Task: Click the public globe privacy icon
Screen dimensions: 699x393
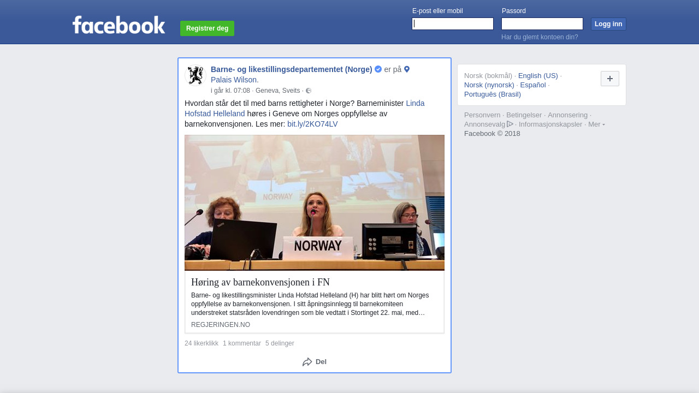Action: (x=309, y=91)
